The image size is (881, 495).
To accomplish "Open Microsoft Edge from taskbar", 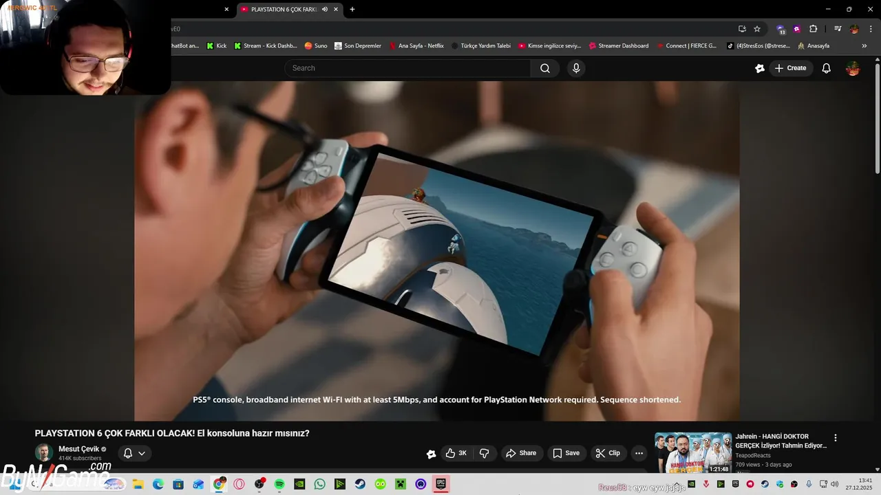I will click(158, 484).
